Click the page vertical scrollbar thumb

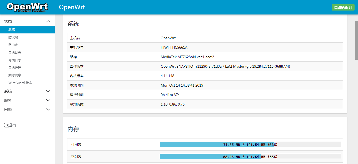[357, 40]
